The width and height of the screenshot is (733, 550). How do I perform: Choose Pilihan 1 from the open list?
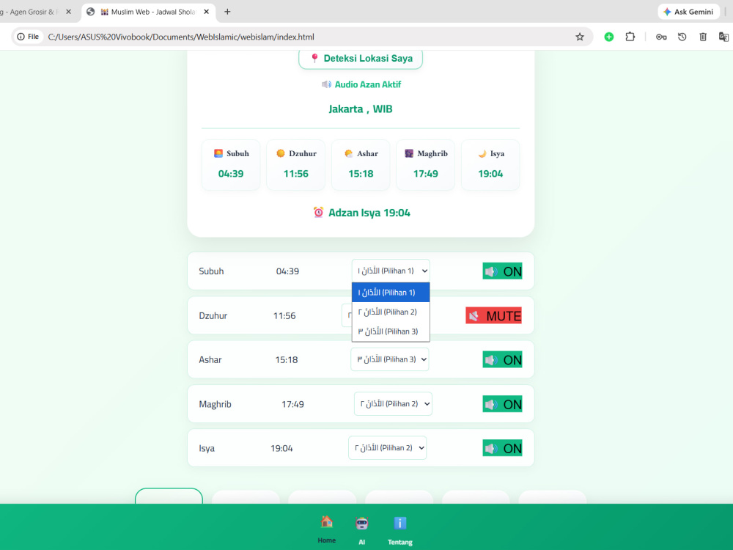(x=391, y=293)
